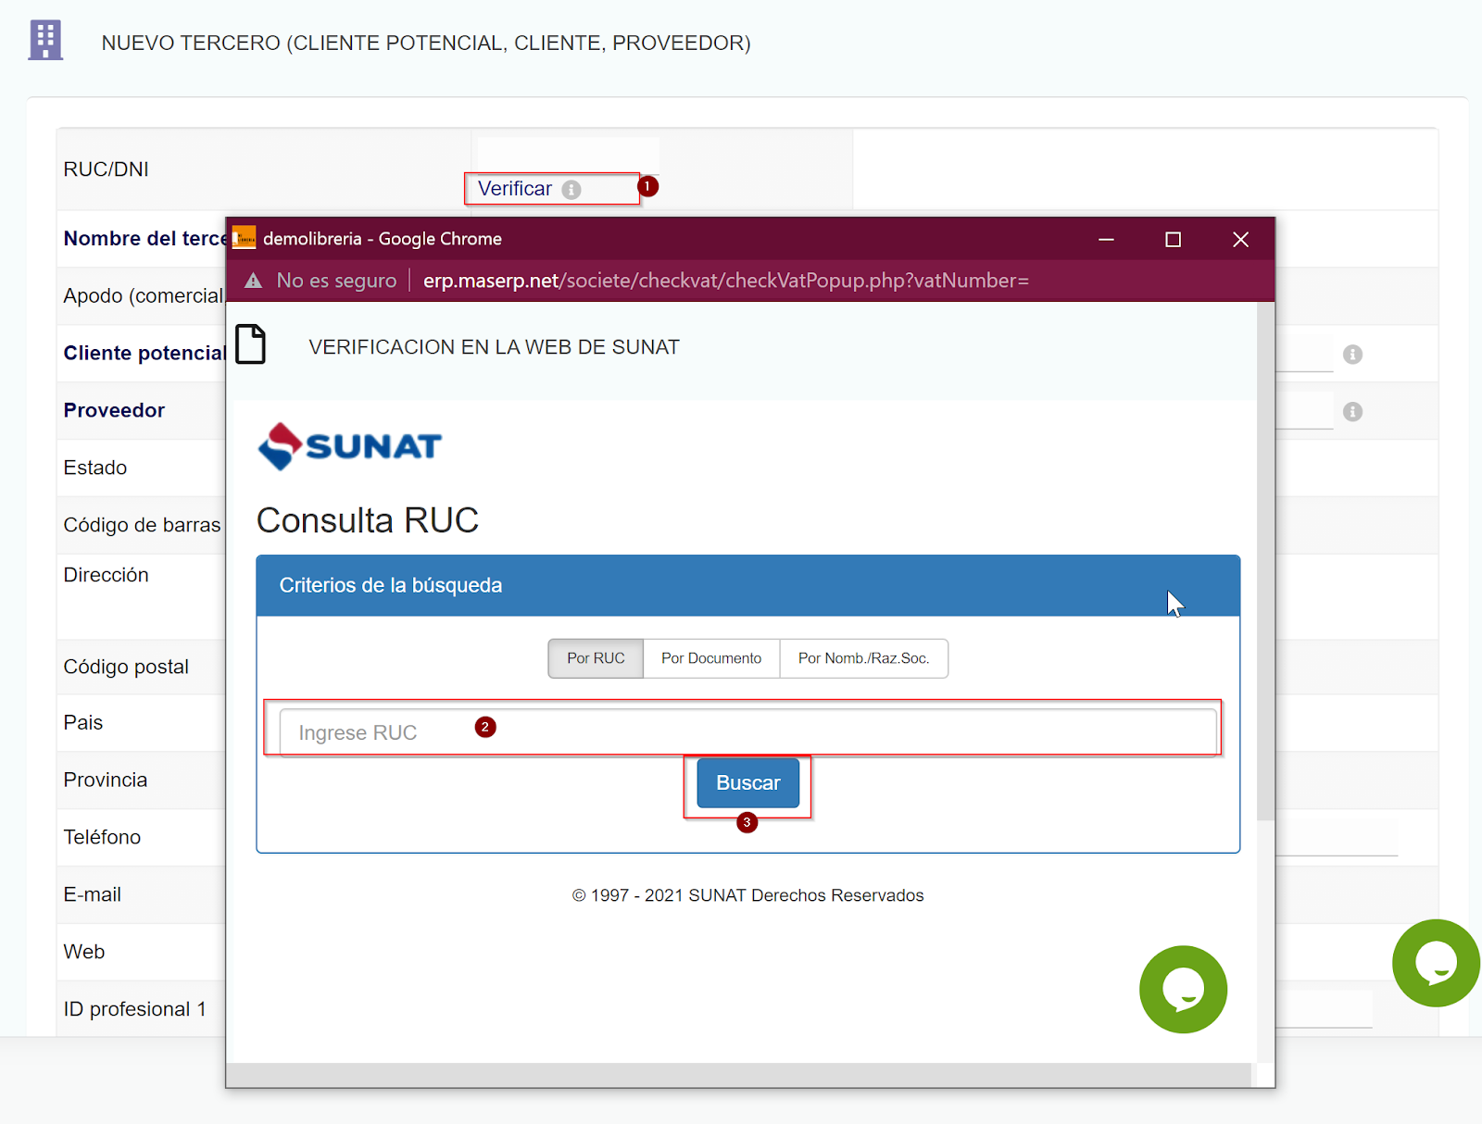Click the 'Apodo (comercial' label
The width and height of the screenshot is (1482, 1124).
pos(144,295)
